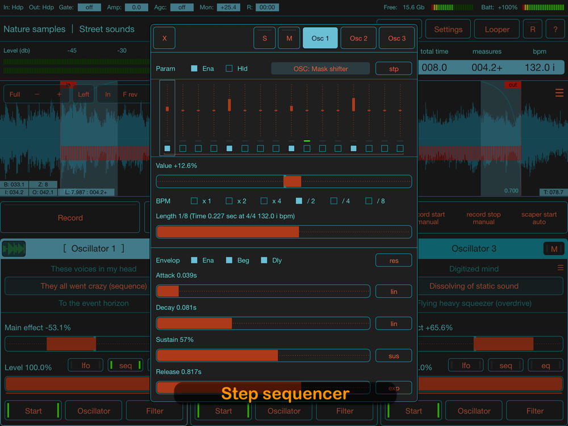Change Release curve type exp
The height and width of the screenshot is (426, 568).
(394, 388)
